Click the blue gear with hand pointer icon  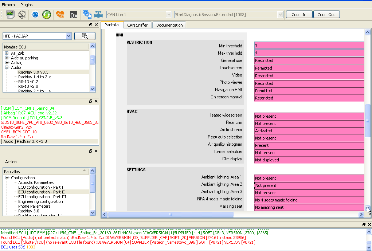[87, 15]
